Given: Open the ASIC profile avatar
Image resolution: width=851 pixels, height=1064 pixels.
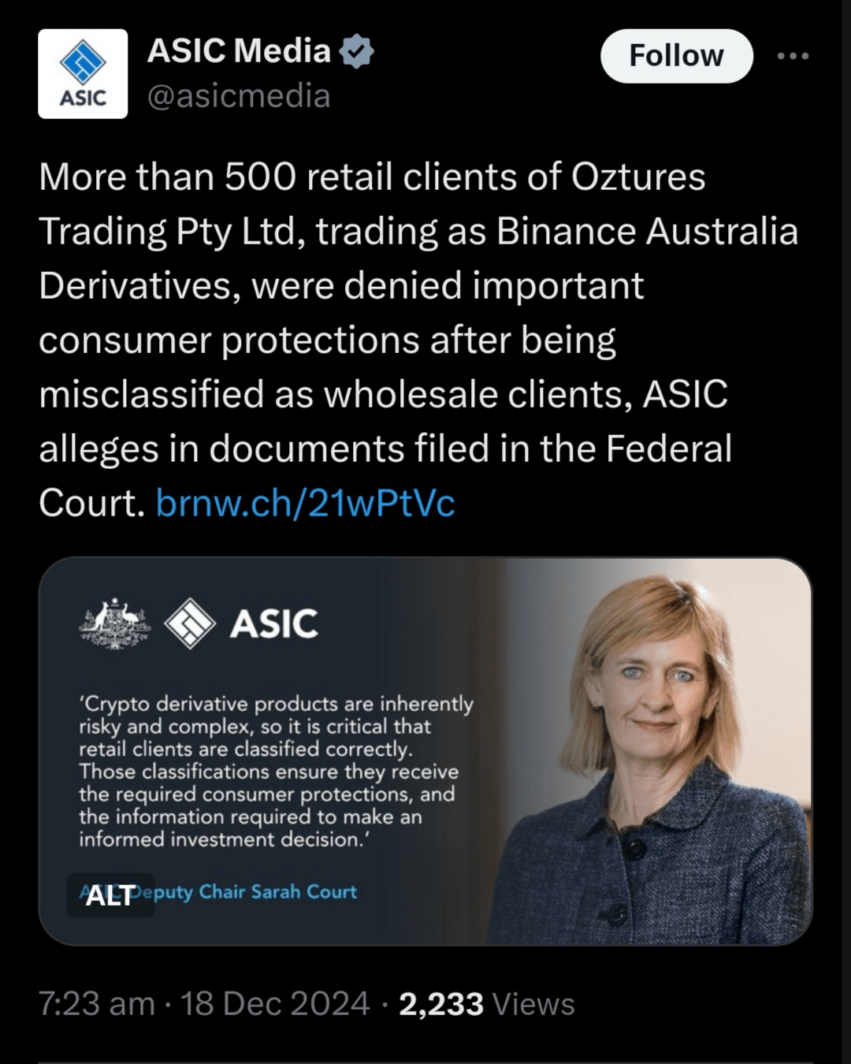Looking at the screenshot, I should (x=83, y=74).
